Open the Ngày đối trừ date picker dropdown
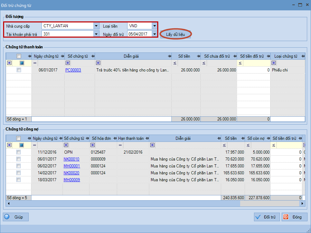Viewport: 311px width, 233px height. coord(154,34)
